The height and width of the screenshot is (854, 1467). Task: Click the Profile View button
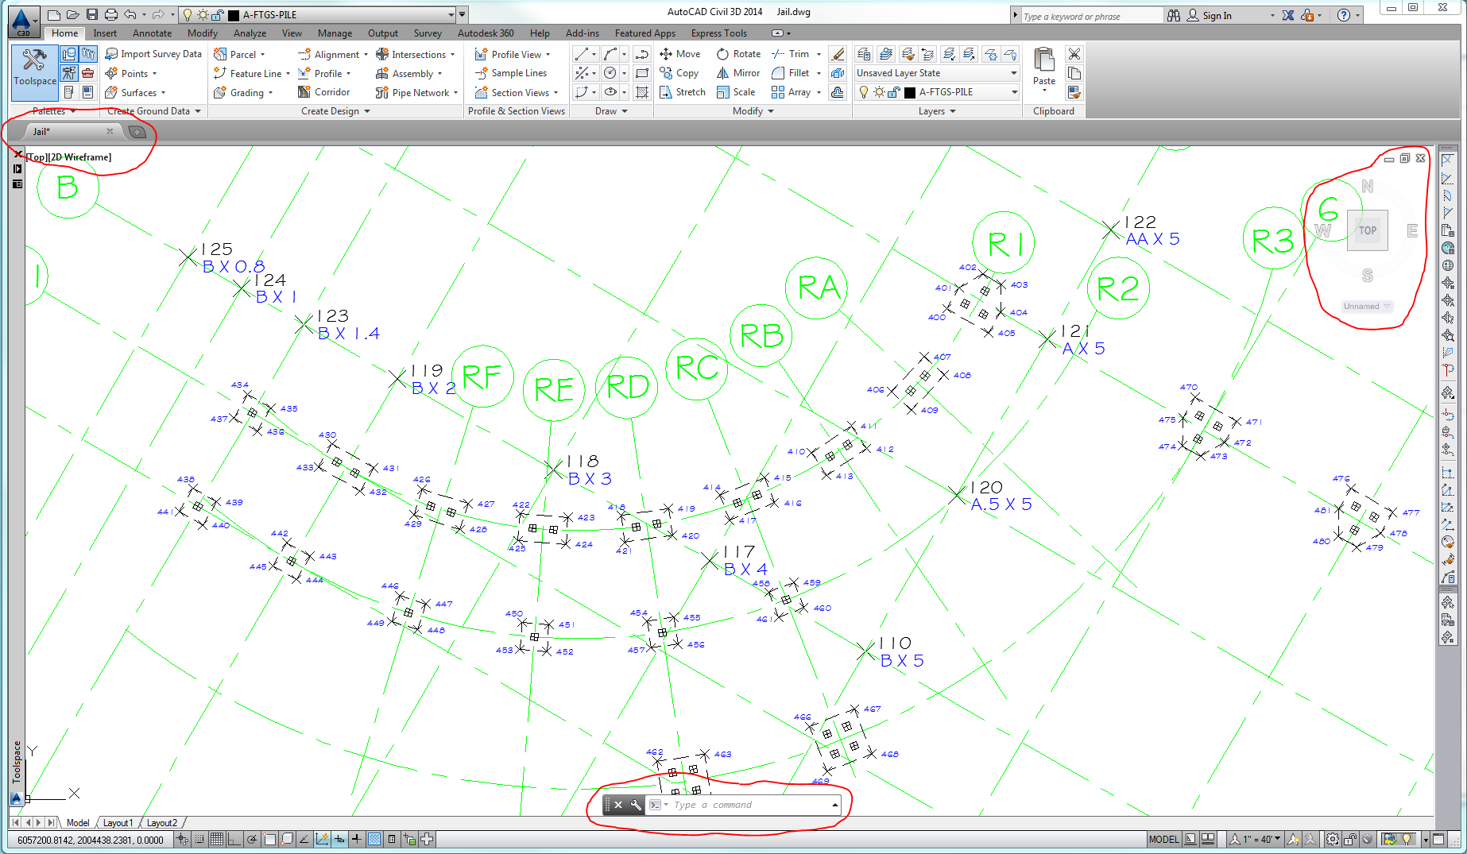tap(513, 54)
